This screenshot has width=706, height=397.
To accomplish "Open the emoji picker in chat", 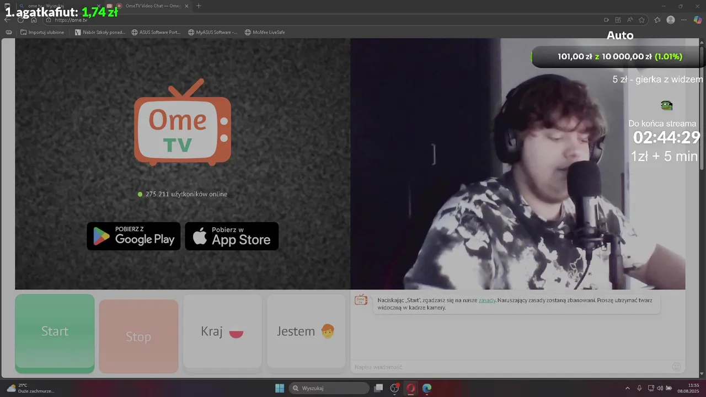I will point(677,367).
